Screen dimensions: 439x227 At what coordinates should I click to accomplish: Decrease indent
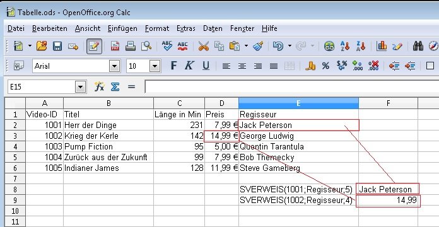pyautogui.click(x=394, y=66)
